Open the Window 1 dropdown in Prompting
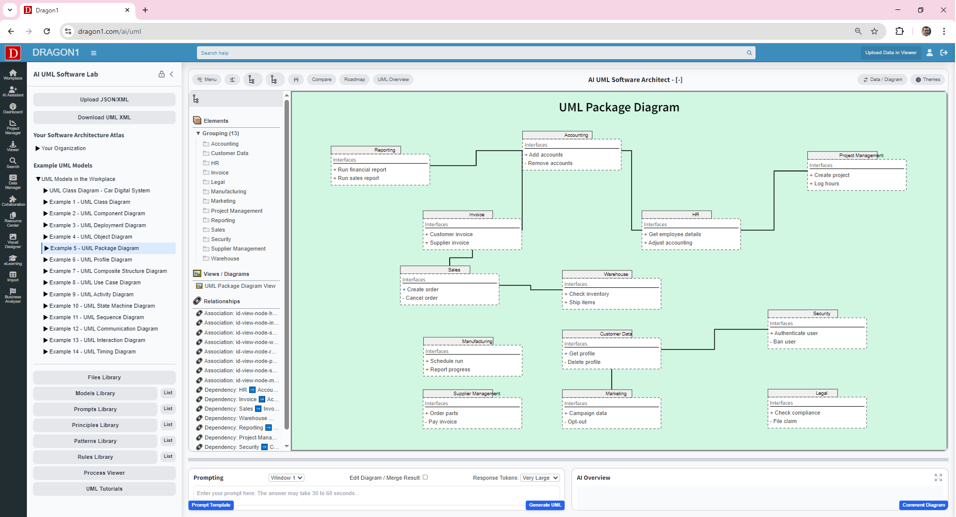 coord(286,477)
